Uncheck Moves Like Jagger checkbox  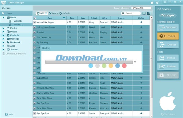tap(34, 22)
